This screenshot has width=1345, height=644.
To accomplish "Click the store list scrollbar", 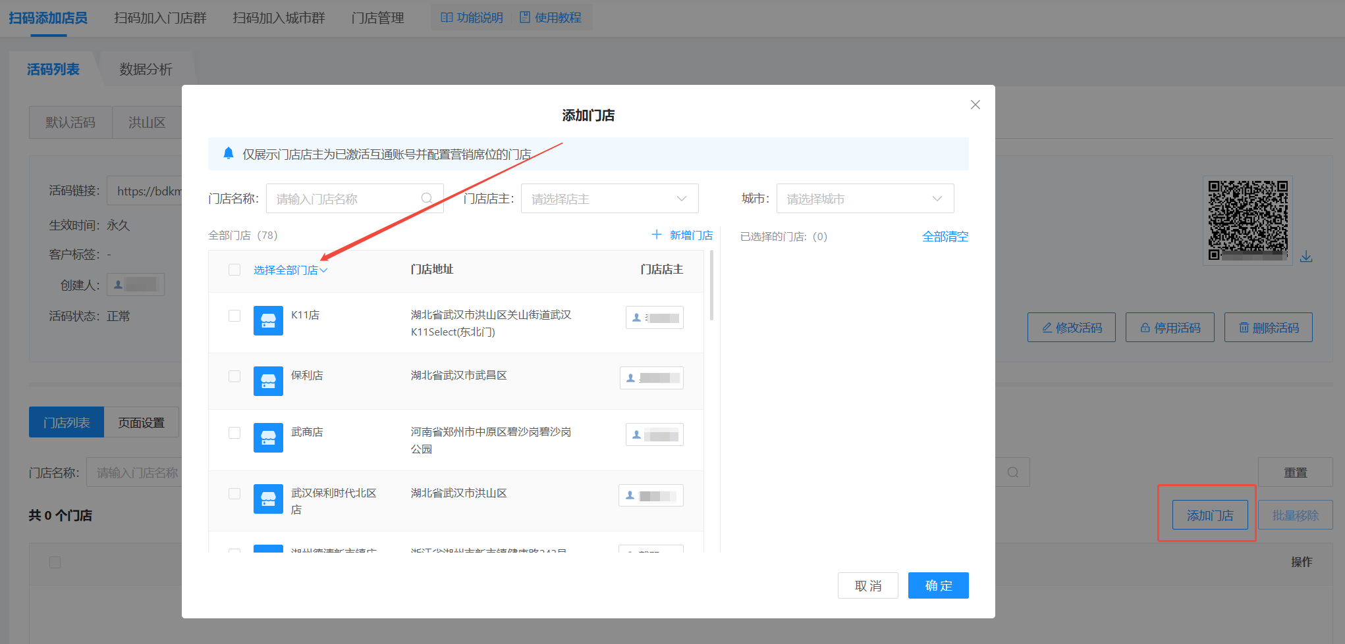I will [x=711, y=285].
